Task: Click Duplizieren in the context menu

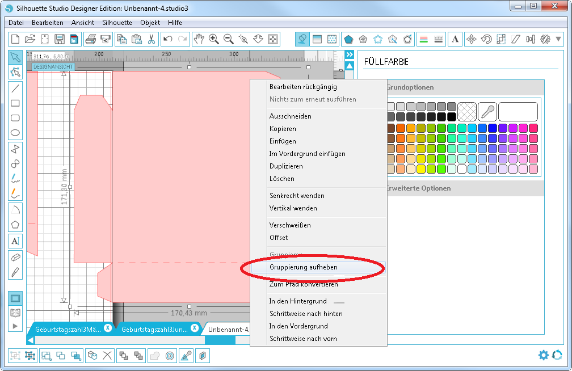Action: pos(286,166)
